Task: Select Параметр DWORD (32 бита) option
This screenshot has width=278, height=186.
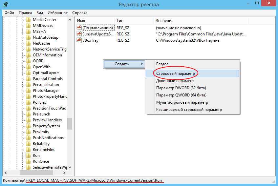Action: (181, 88)
